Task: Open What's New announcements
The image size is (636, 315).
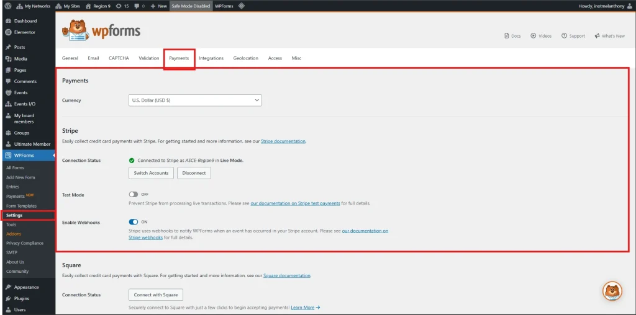Action: click(x=610, y=36)
